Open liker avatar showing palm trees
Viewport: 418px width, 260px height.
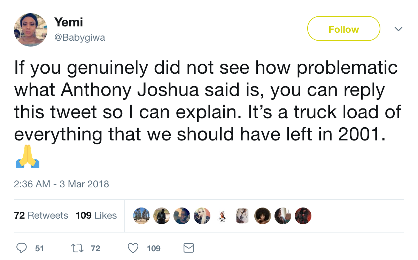coord(141,216)
